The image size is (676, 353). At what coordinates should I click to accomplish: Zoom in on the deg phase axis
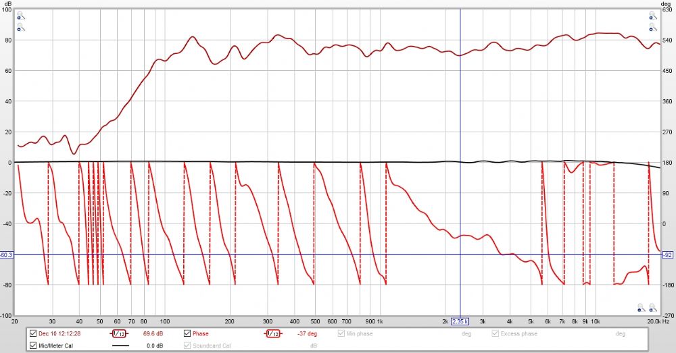(x=653, y=15)
